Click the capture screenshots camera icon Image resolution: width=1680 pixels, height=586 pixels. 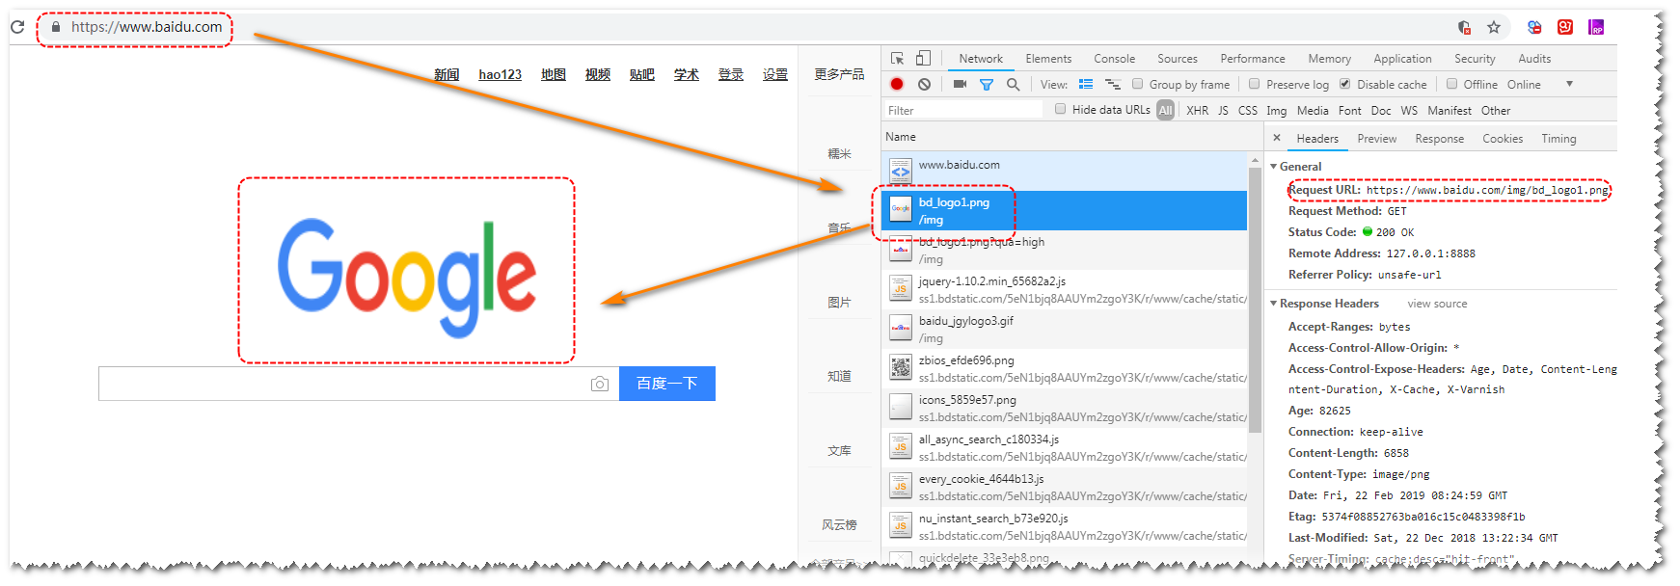960,84
